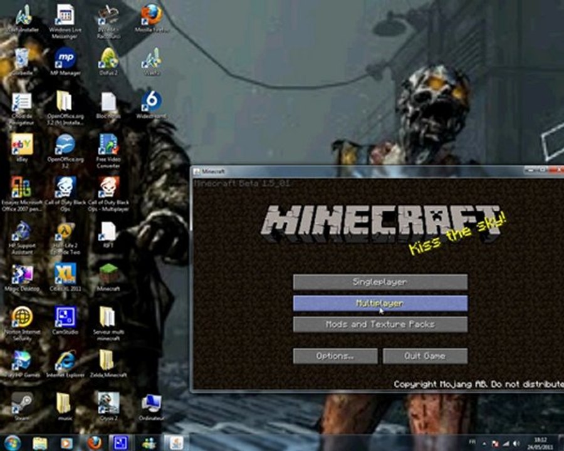Switch to CamStudio on the taskbar
564x451 pixels.
tap(120, 443)
